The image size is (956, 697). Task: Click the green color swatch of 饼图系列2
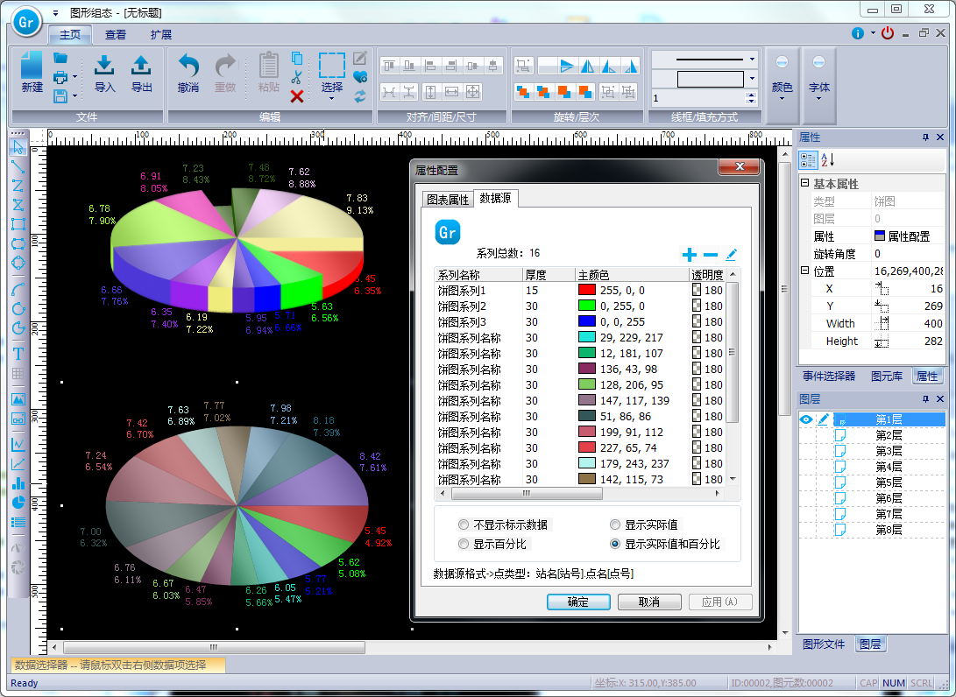point(586,306)
